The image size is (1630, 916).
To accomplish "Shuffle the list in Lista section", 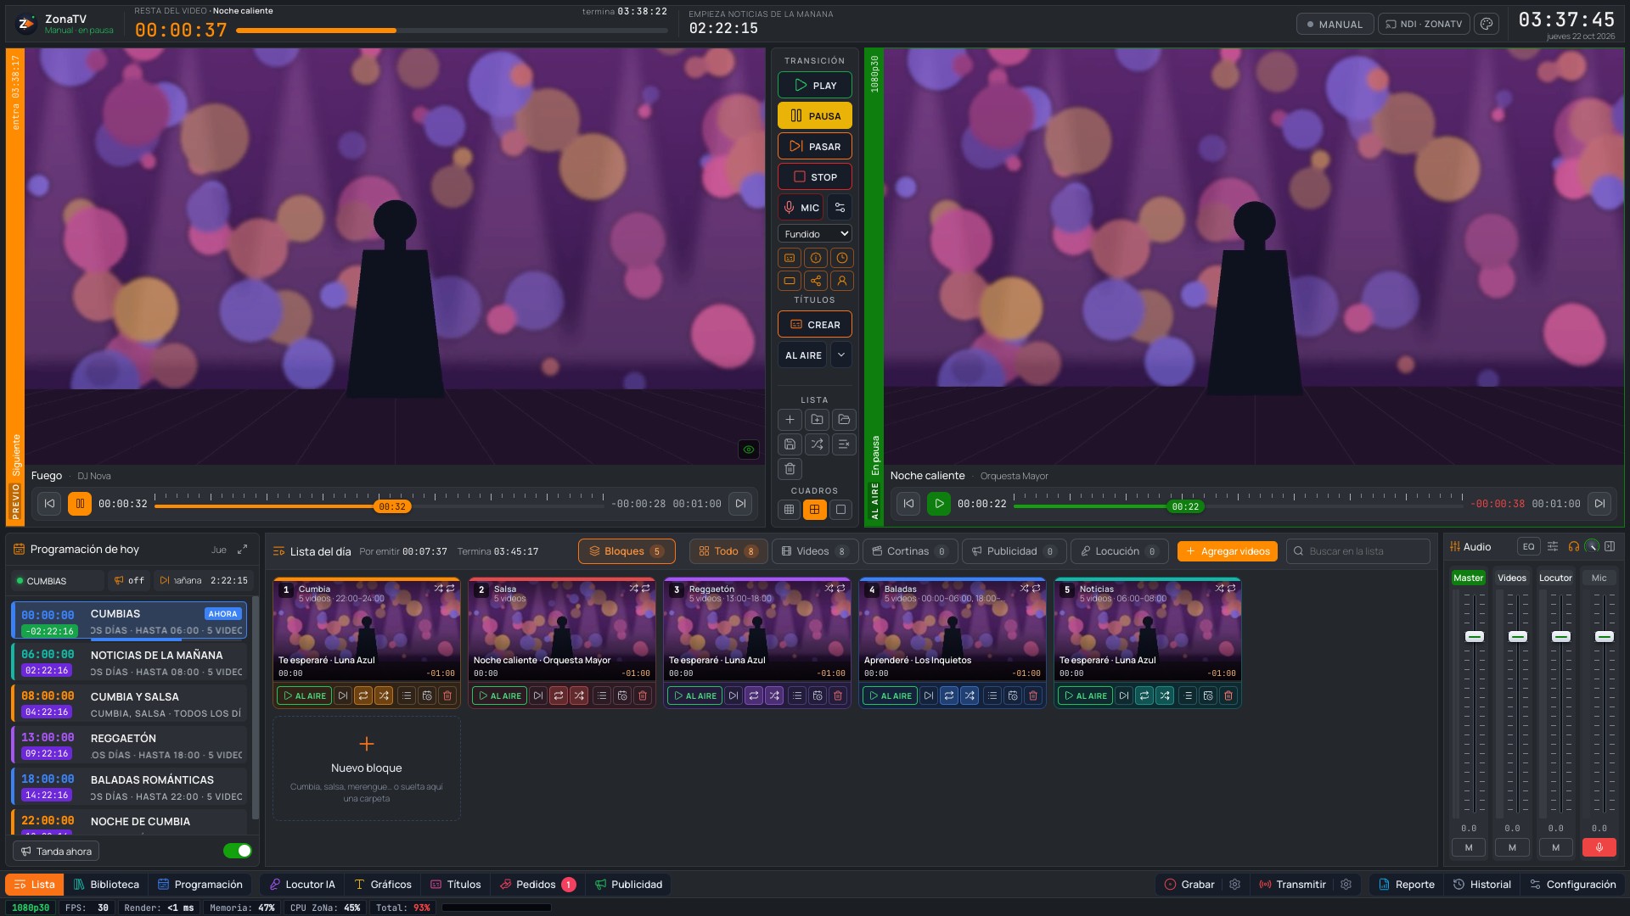I will (x=817, y=444).
